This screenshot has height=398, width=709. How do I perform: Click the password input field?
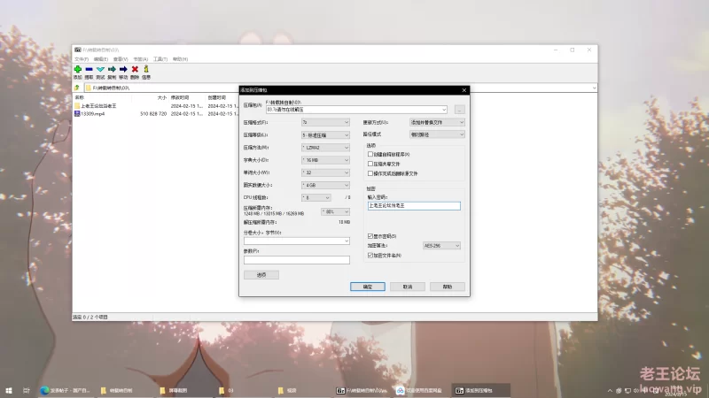[x=414, y=206]
